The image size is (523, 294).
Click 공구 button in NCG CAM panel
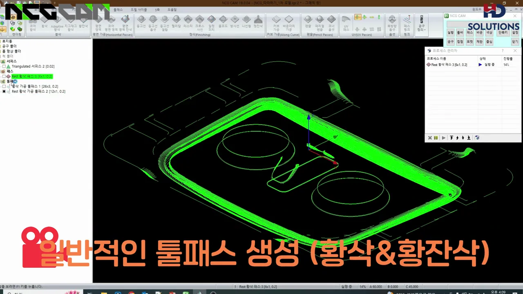coord(450,42)
